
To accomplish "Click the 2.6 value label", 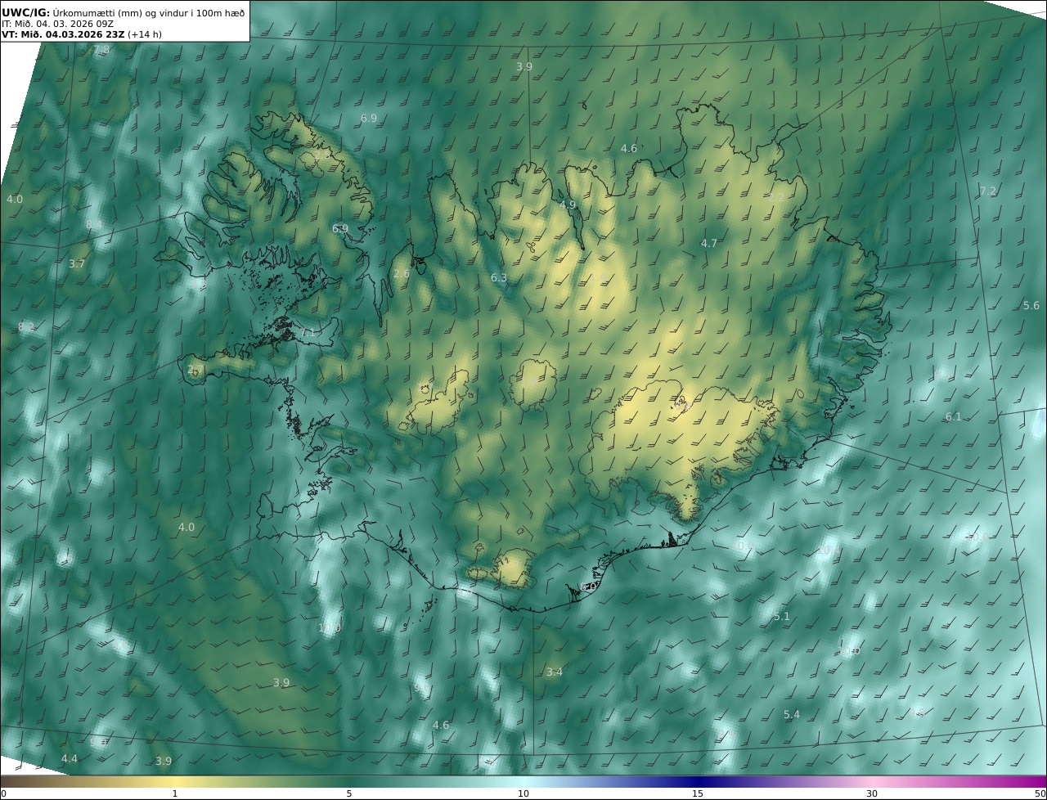I will (x=402, y=274).
